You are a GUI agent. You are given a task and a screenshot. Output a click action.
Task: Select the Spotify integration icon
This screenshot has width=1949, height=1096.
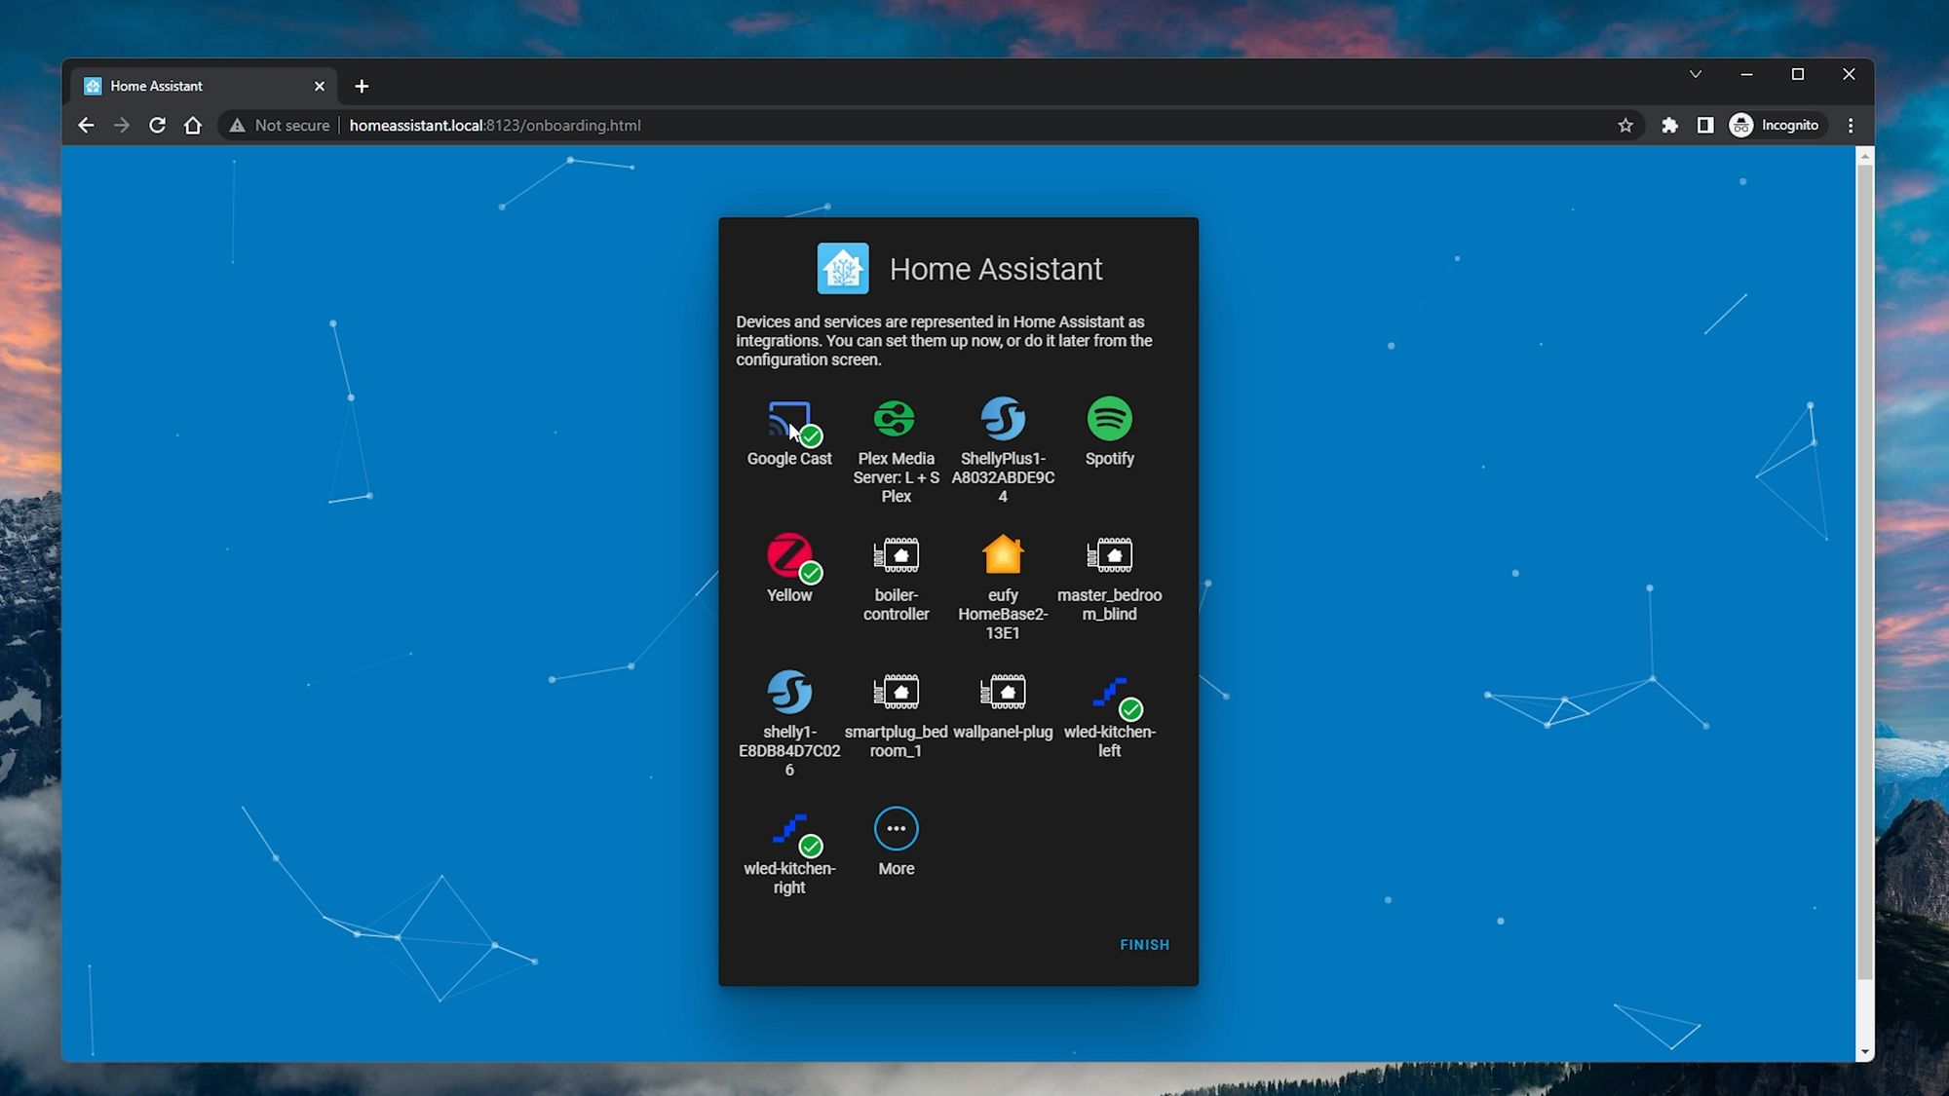(1110, 418)
